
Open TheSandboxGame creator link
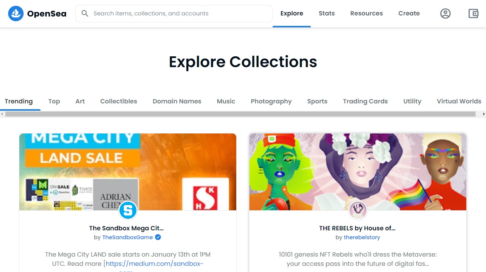[x=127, y=237]
